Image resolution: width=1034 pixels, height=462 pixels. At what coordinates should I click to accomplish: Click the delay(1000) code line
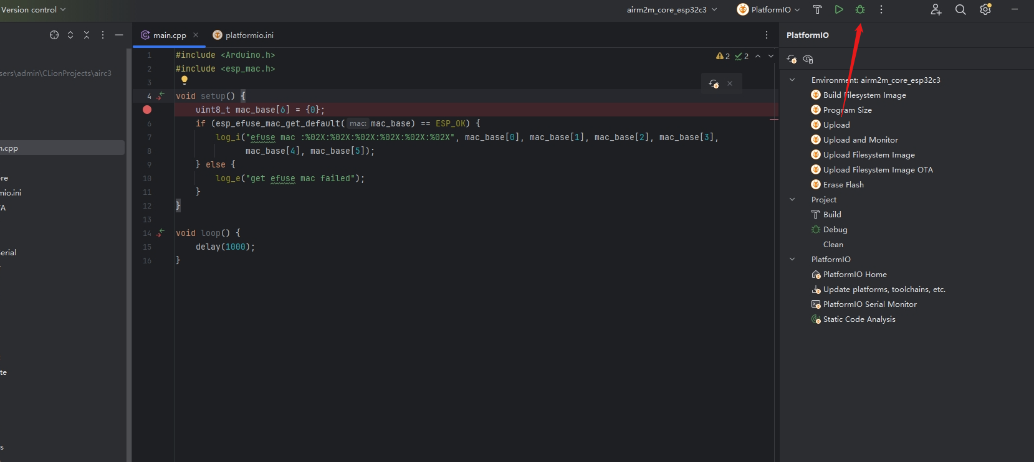[x=225, y=247]
